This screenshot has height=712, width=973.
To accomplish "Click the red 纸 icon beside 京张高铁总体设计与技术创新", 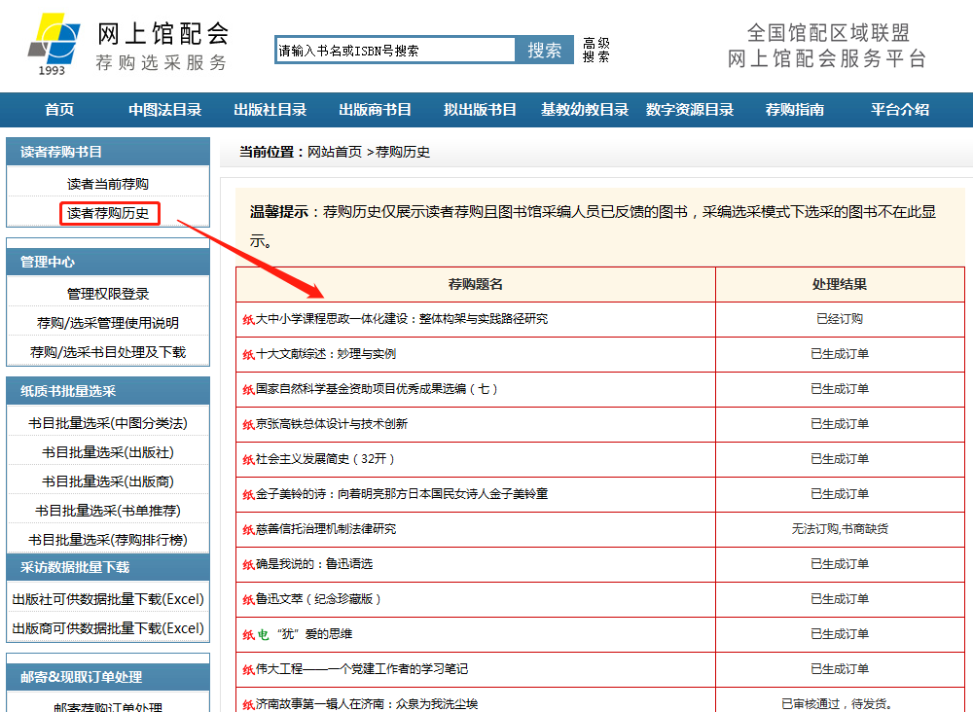I will 248,424.
